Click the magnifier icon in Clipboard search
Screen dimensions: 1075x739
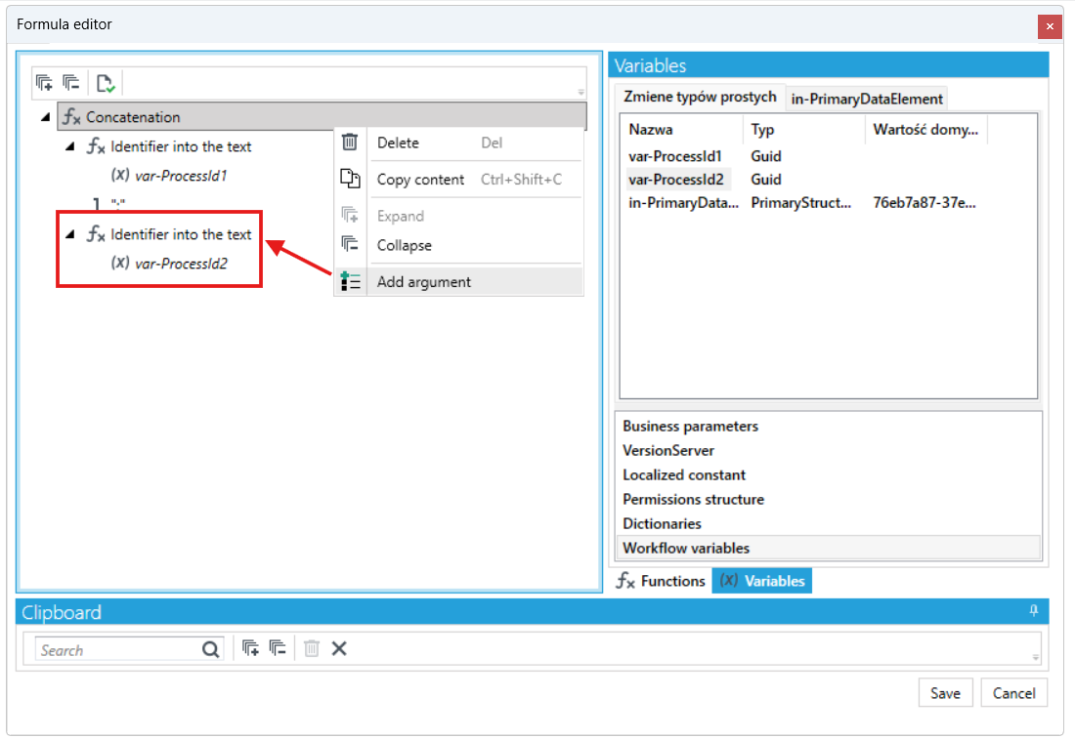[x=210, y=649]
